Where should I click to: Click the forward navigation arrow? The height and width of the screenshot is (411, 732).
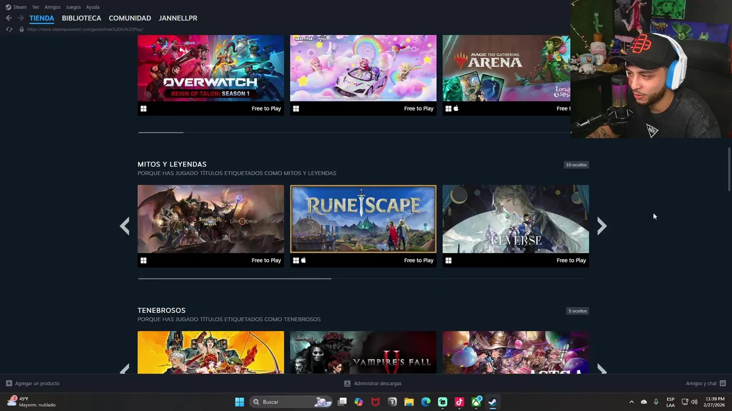21,18
